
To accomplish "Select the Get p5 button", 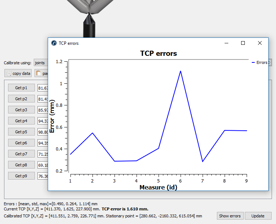I will (x=21, y=132).
